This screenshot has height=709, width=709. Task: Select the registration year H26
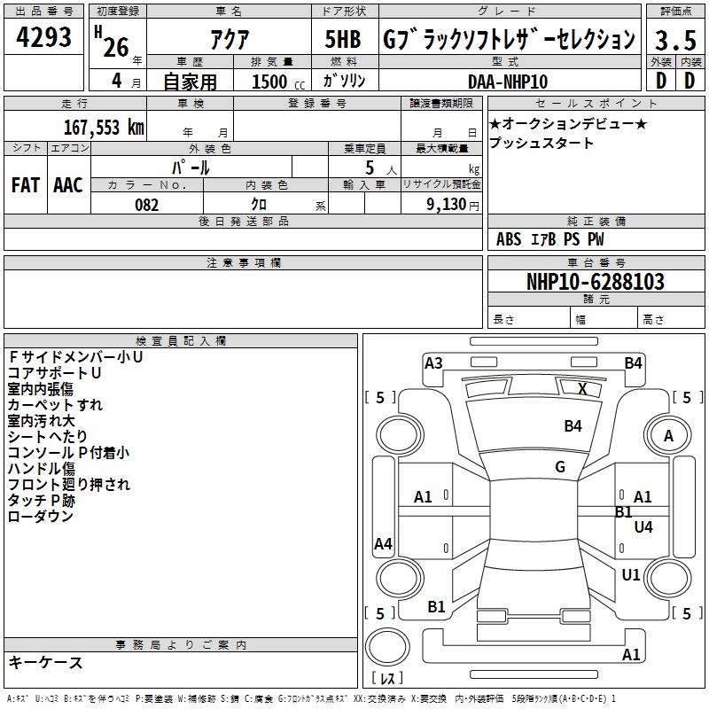click(x=113, y=43)
